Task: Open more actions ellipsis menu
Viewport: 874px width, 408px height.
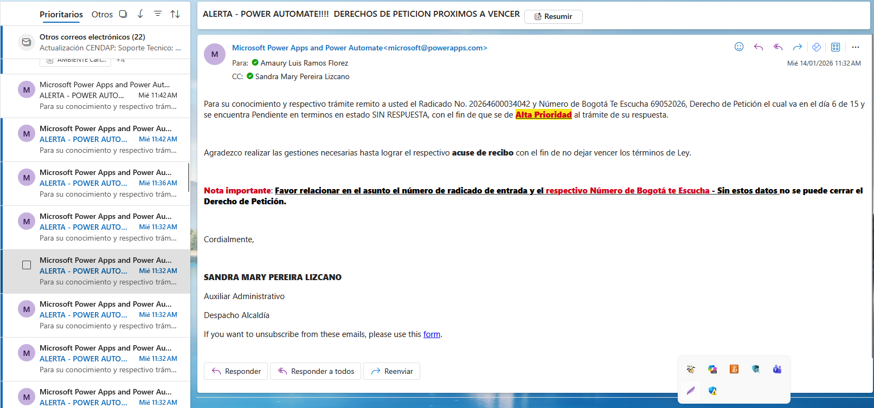Action: coord(856,47)
